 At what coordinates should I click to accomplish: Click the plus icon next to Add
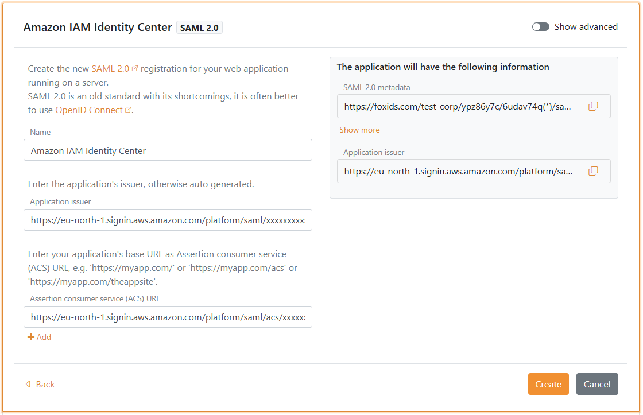[x=31, y=338]
